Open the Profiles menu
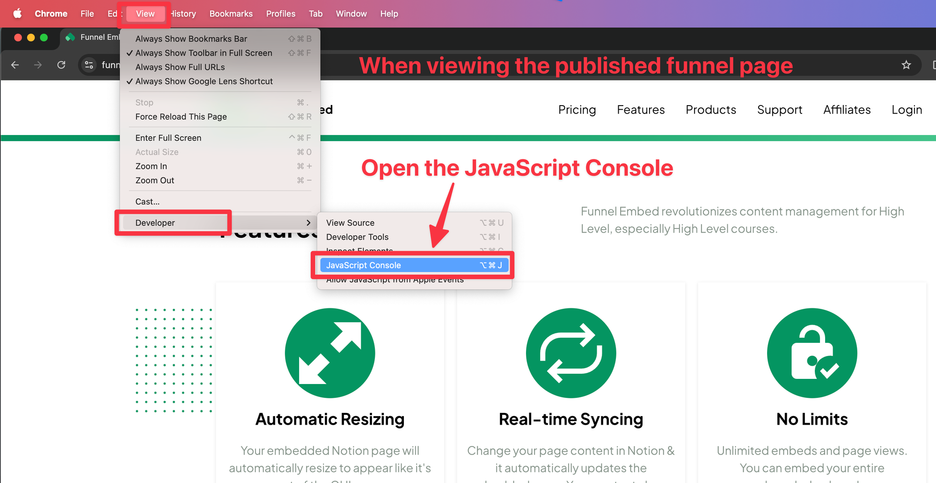 tap(280, 14)
